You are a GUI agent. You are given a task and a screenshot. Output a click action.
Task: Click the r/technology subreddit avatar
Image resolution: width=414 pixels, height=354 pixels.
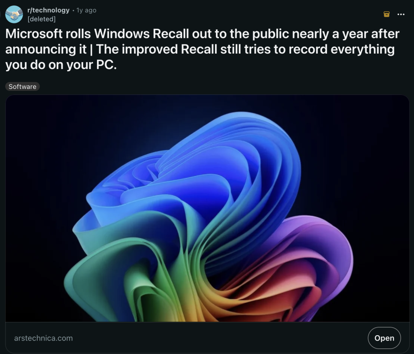point(14,14)
